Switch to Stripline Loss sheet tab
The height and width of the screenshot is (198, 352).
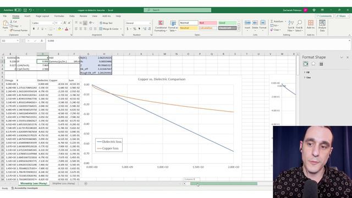tap(64, 184)
